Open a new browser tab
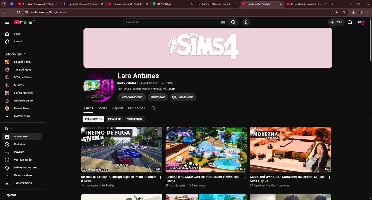372x200 pixels. (x=332, y=4)
